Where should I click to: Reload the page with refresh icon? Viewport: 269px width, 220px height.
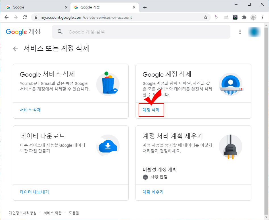pos(25,17)
